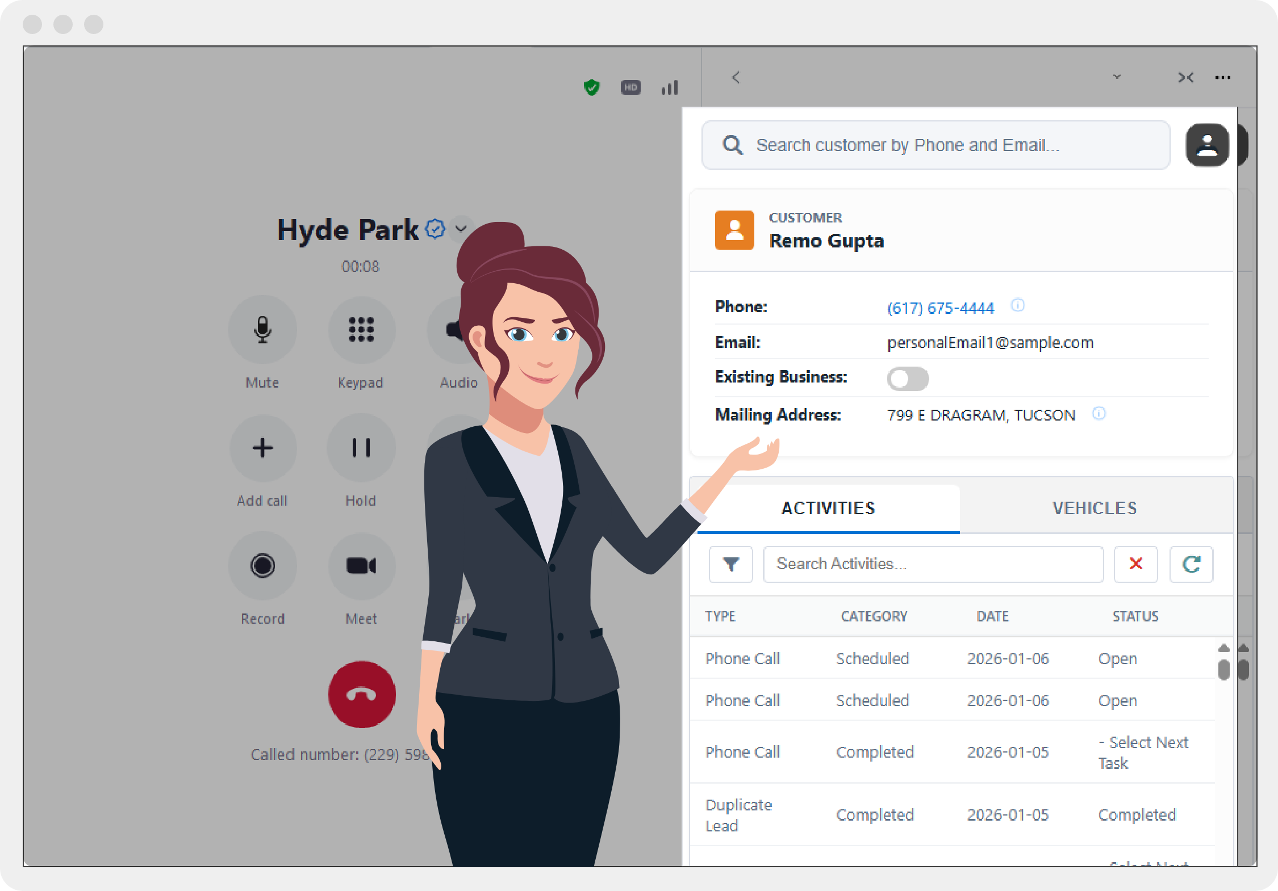The height and width of the screenshot is (891, 1278).
Task: Switch to the VEHICLES tab
Action: click(1095, 508)
